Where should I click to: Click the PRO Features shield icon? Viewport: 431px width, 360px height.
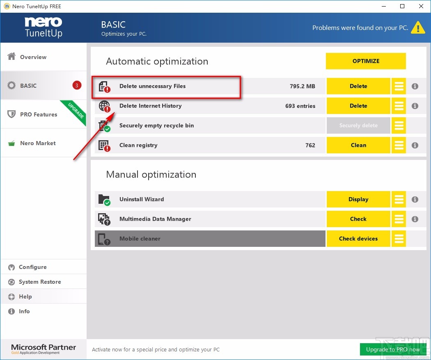[x=11, y=114]
